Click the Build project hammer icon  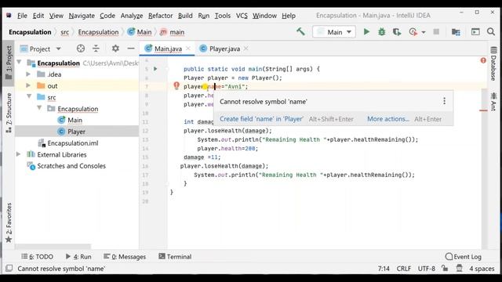pos(300,31)
